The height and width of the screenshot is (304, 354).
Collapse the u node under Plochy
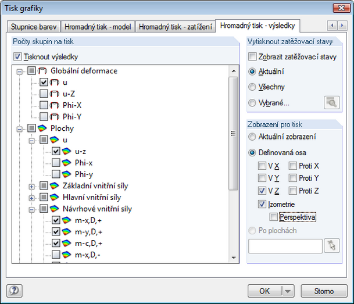32,141
